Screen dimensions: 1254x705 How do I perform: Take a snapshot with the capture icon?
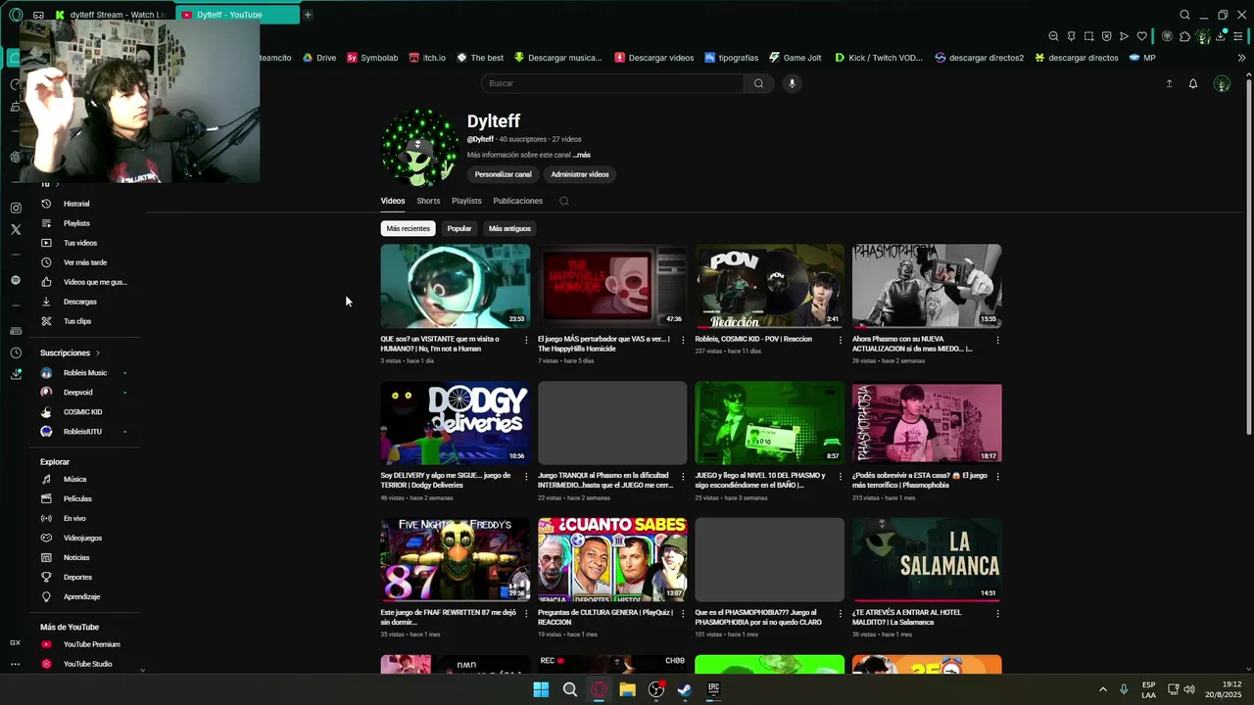point(1088,36)
